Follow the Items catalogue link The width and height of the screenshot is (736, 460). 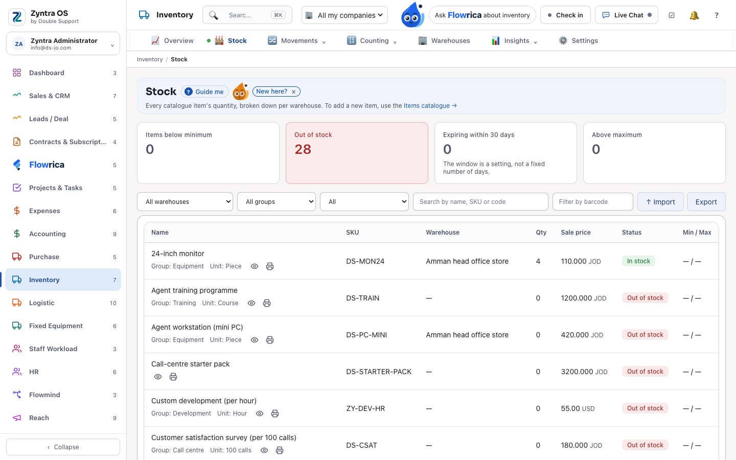(x=430, y=106)
